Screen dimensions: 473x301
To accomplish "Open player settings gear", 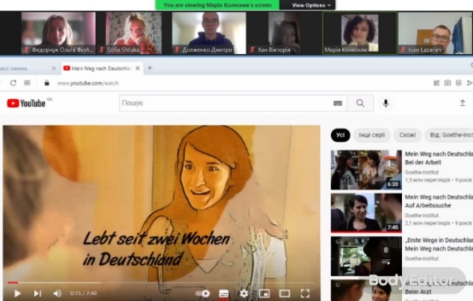I will click(244, 293).
